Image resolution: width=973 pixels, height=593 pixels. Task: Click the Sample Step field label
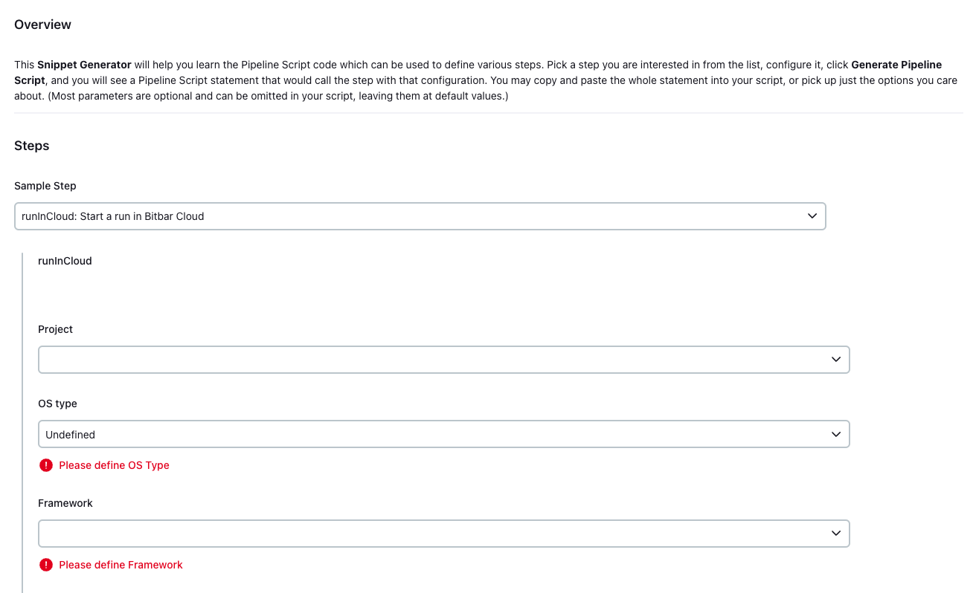coord(45,185)
